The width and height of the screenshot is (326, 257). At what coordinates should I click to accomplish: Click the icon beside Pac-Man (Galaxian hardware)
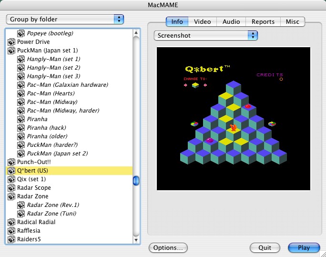21,84
